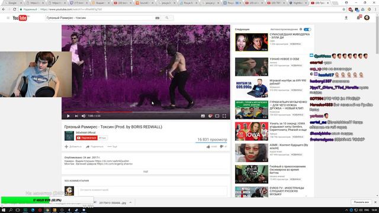Open УЗНАЮ НОВОЕ О СЕБЕ suggested video

284,59
